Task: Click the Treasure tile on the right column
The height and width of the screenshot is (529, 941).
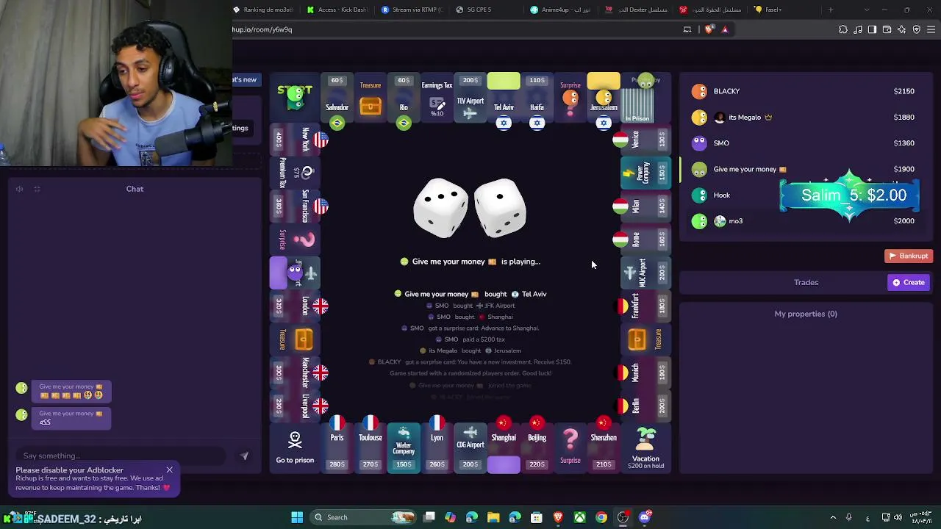Action: click(x=645, y=339)
